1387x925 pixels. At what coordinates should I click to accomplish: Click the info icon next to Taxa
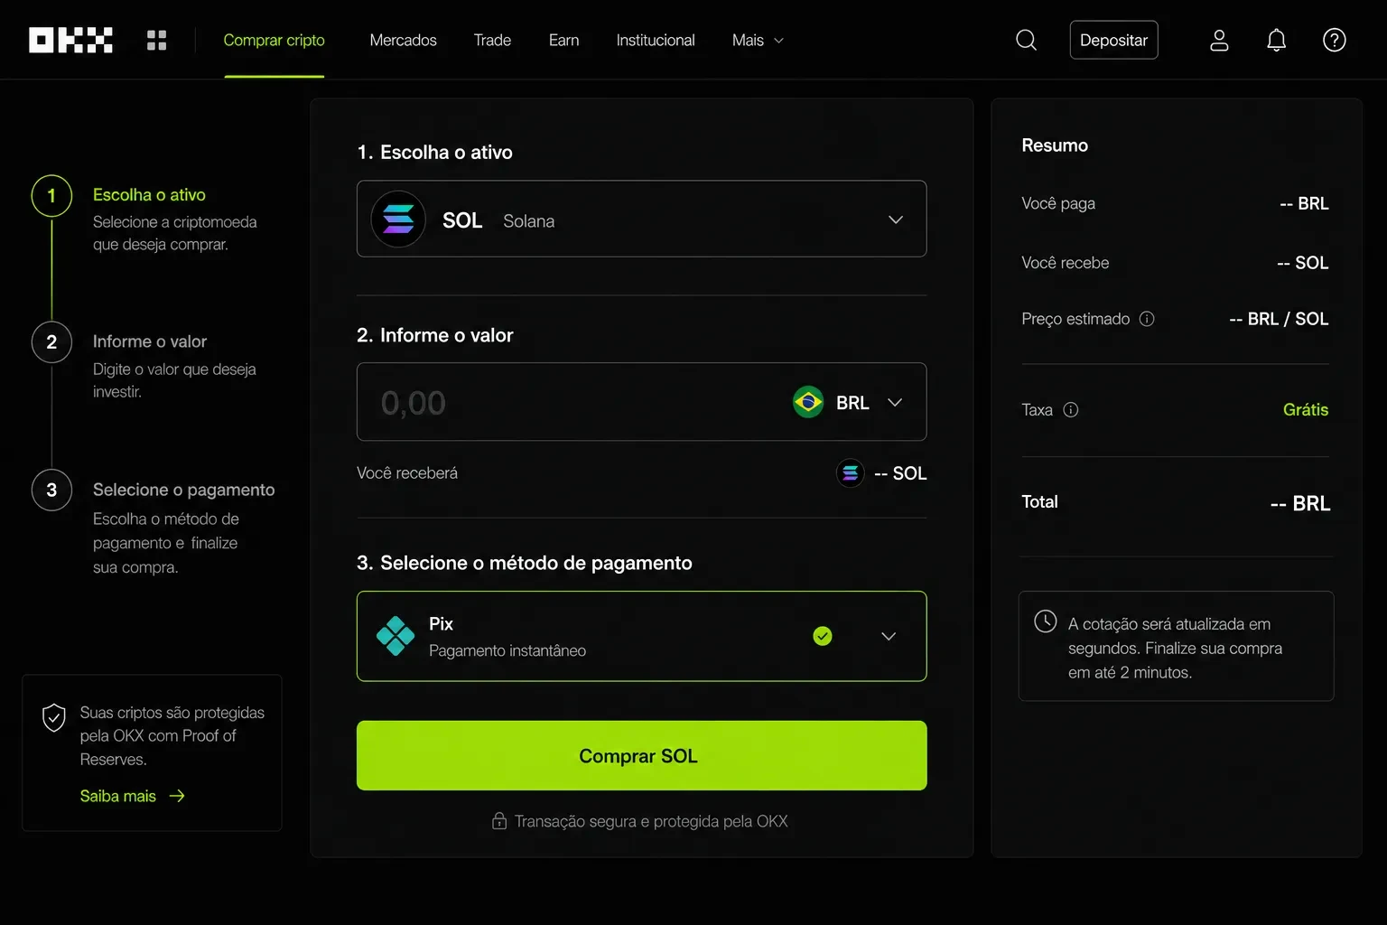(1071, 410)
